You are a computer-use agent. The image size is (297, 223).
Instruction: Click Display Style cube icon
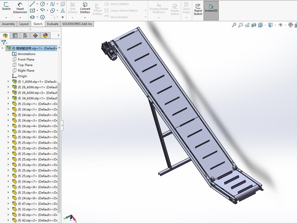[271, 25]
